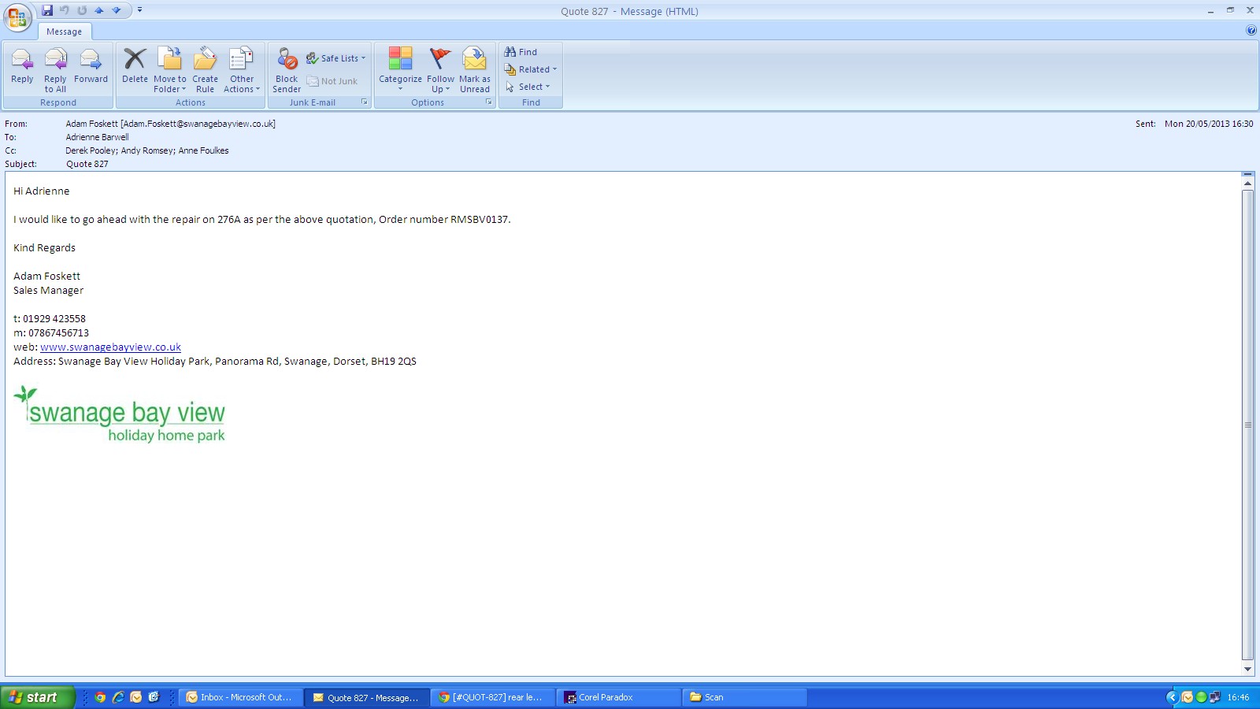Open the Follow Up flag menu
The width and height of the screenshot is (1260, 709).
(440, 69)
